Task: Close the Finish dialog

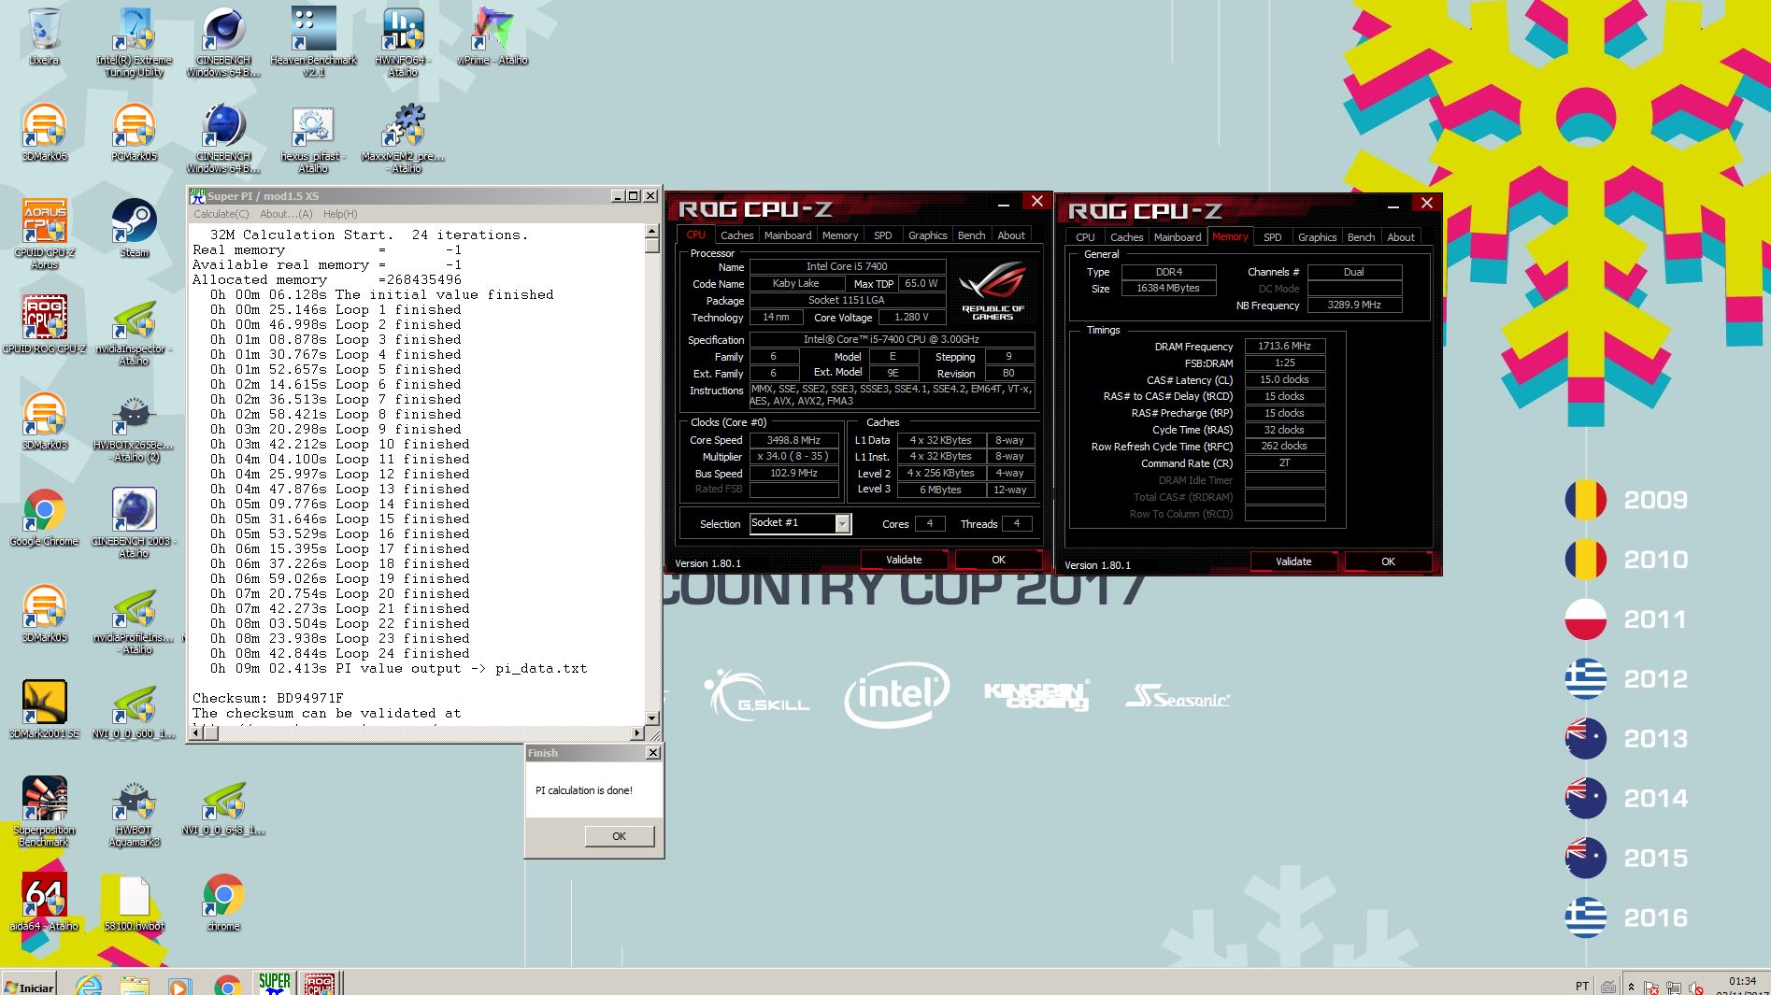Action: point(653,753)
